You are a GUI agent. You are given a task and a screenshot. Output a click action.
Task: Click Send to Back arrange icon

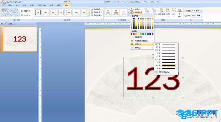(154, 11)
